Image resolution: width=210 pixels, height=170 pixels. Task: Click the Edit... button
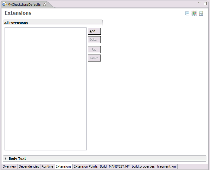point(94,40)
